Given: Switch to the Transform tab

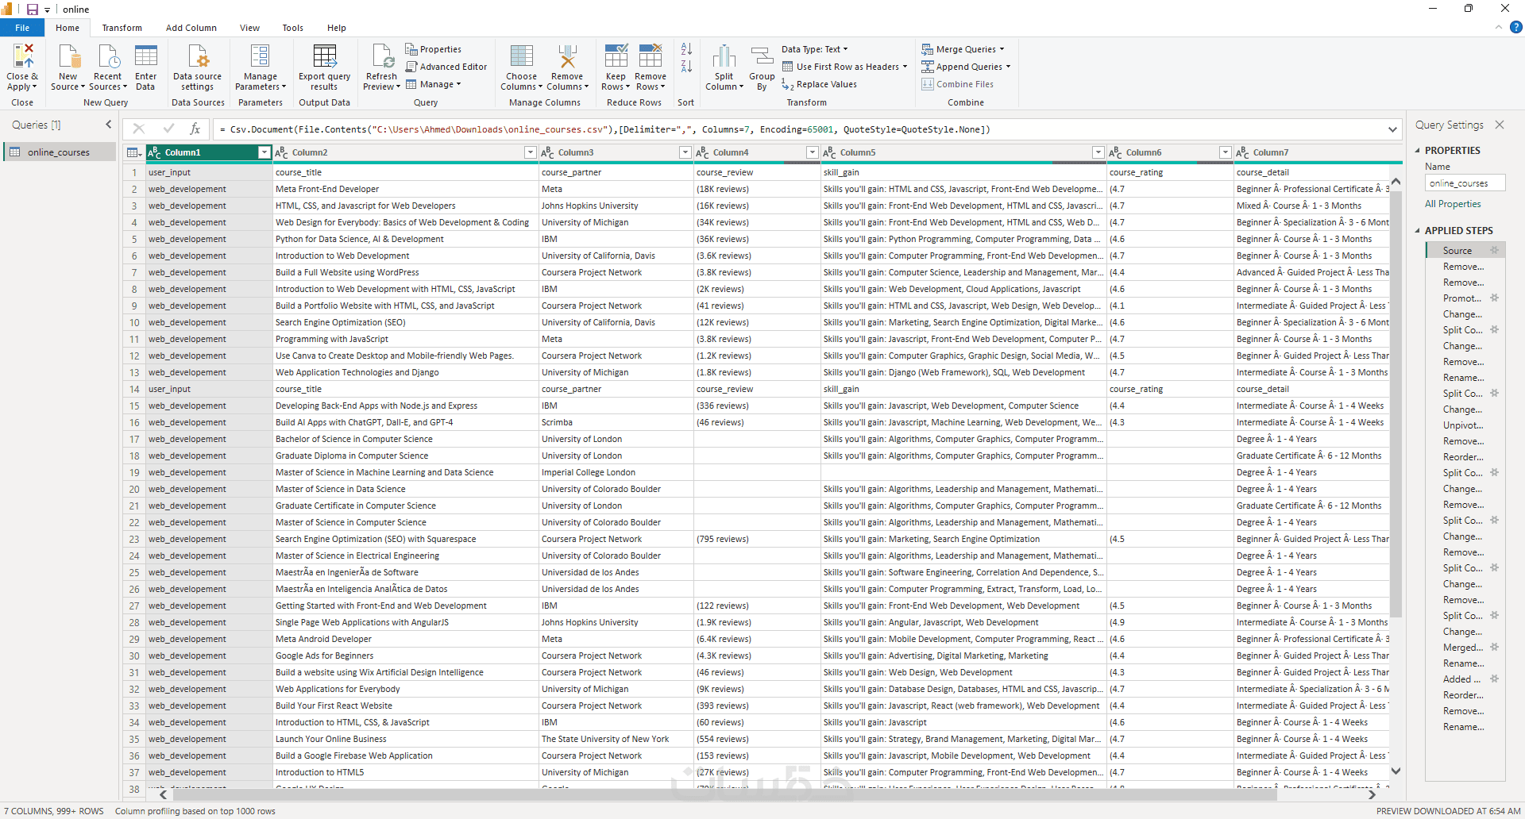Looking at the screenshot, I should tap(122, 28).
